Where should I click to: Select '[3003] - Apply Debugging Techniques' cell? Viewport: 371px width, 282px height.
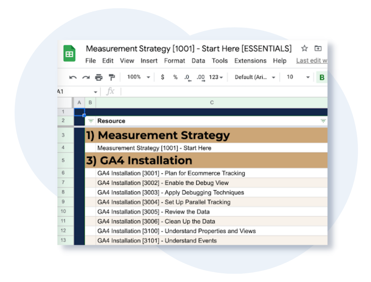[x=212, y=193]
